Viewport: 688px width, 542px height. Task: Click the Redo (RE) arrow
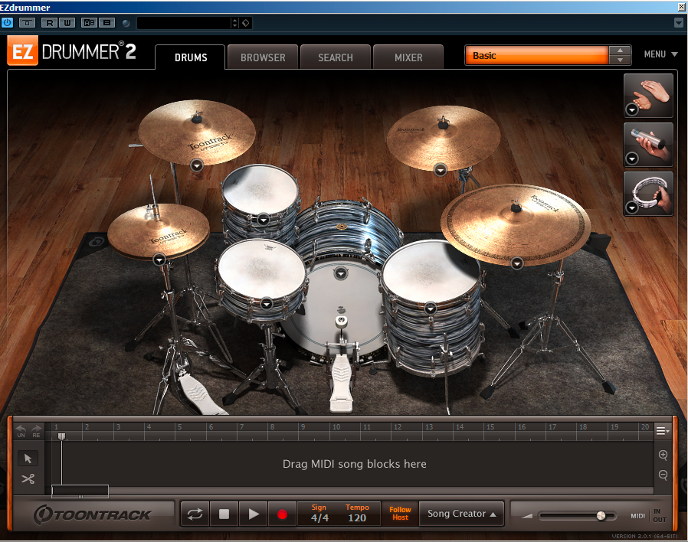pos(36,430)
